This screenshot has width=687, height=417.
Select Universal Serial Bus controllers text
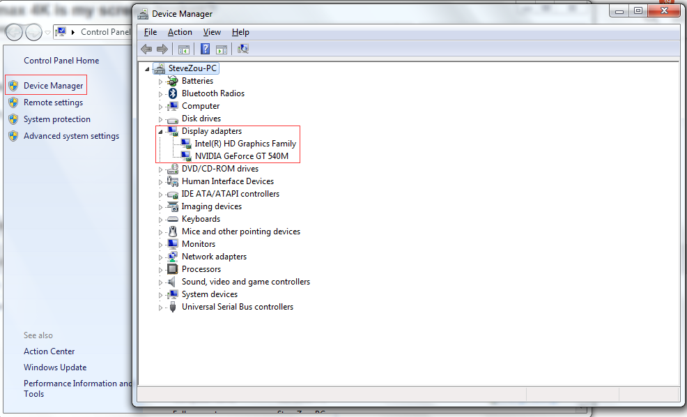[238, 307]
